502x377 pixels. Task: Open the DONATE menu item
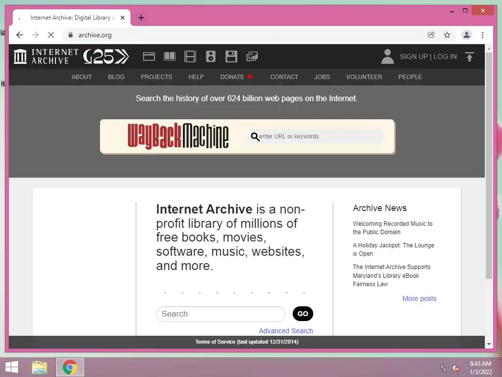pyautogui.click(x=237, y=77)
